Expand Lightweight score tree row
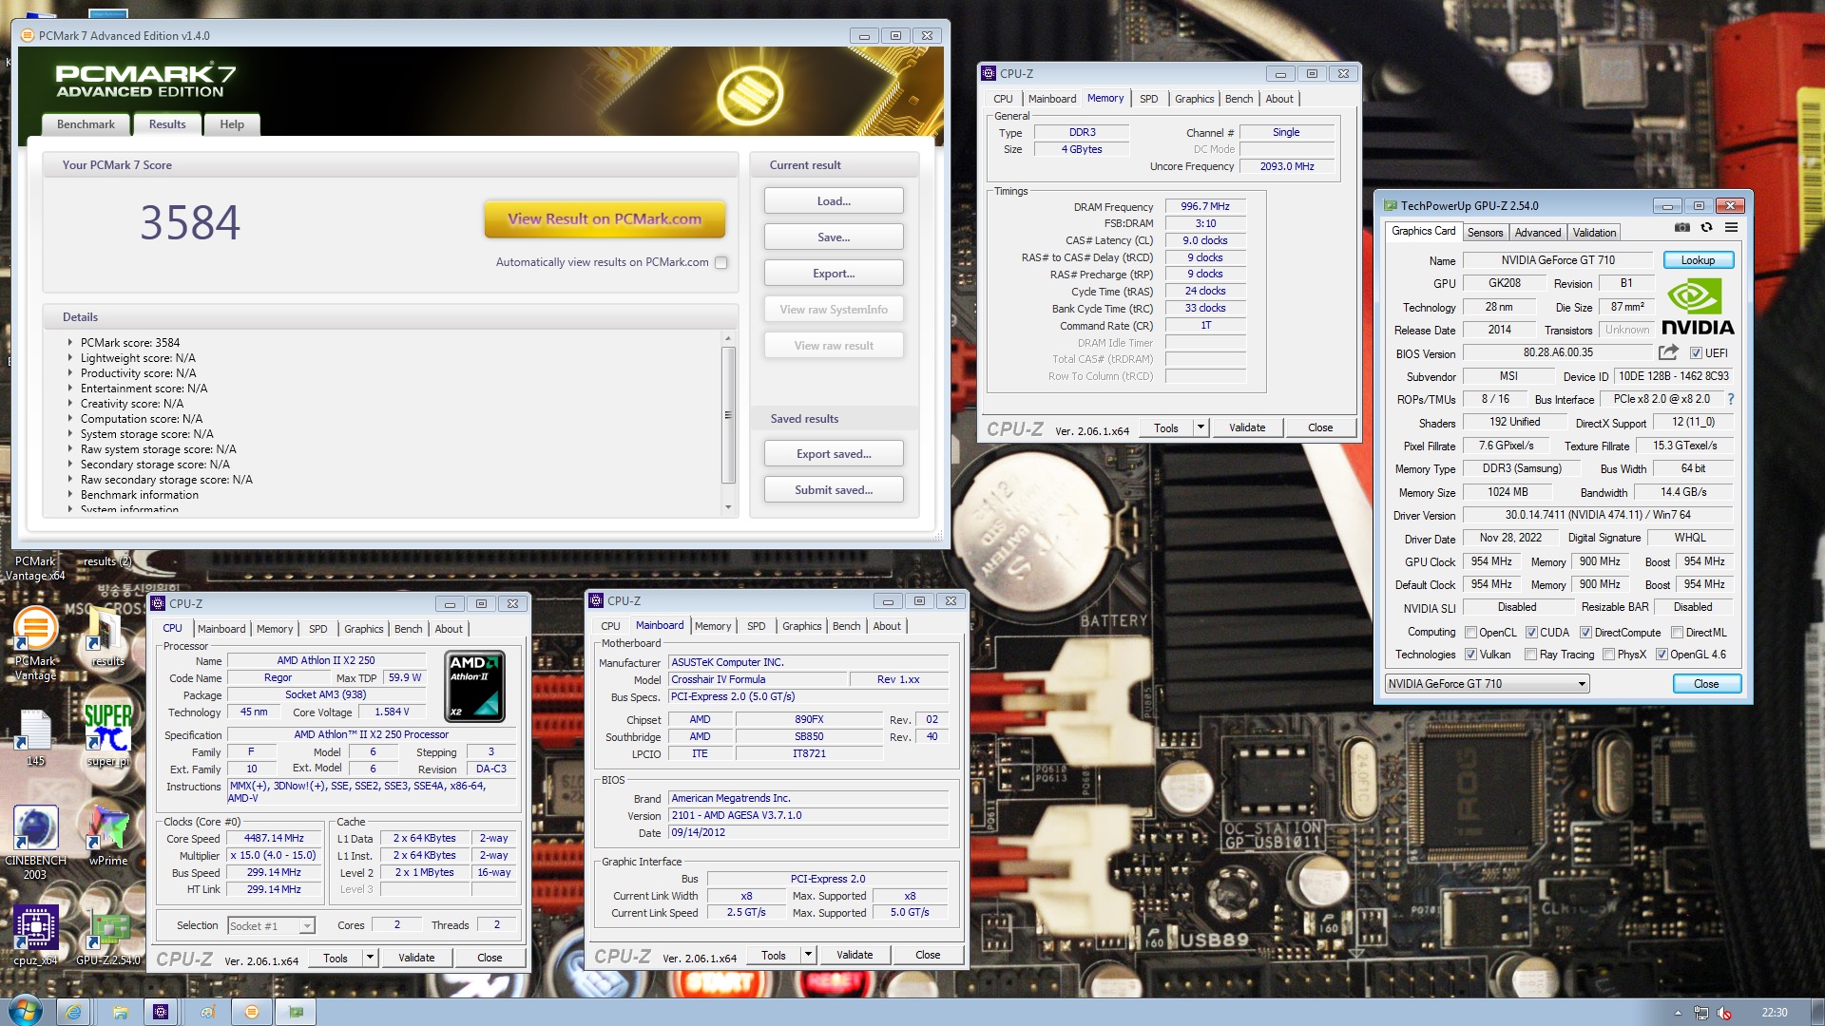1825x1026 pixels. point(69,358)
